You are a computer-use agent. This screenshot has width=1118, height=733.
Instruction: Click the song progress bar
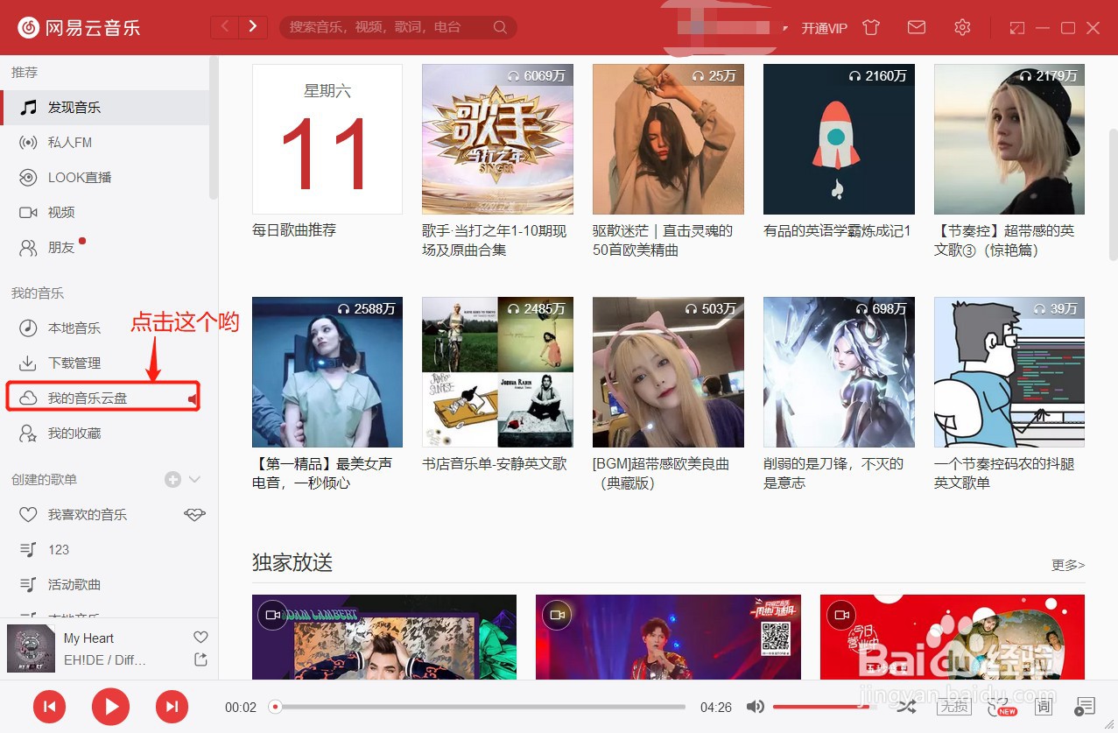click(x=480, y=707)
